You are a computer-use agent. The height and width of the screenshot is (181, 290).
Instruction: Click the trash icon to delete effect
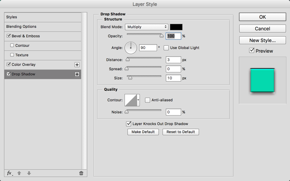tap(81, 173)
